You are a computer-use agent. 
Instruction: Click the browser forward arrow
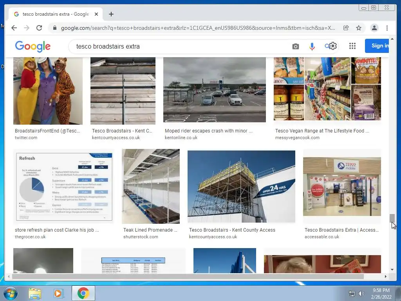[27, 28]
